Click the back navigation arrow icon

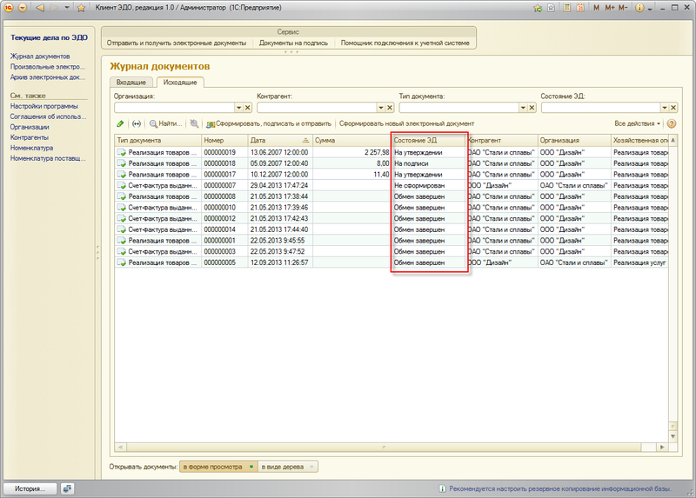(40, 8)
